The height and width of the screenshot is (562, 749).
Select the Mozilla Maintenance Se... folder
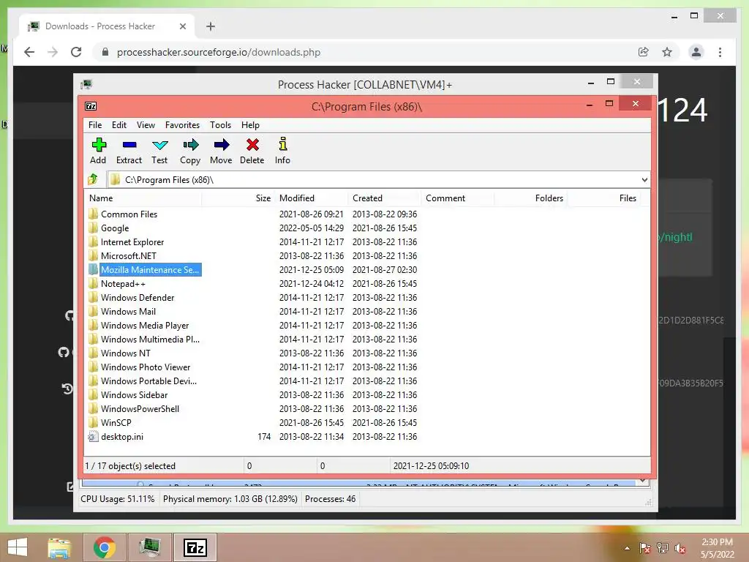(149, 269)
